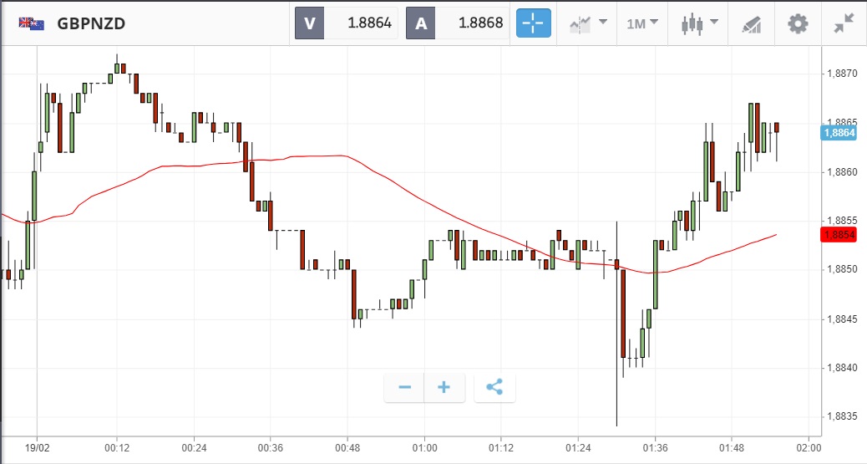Click the red 1,8854 moving average label
Image resolution: width=867 pixels, height=464 pixels.
pyautogui.click(x=838, y=235)
